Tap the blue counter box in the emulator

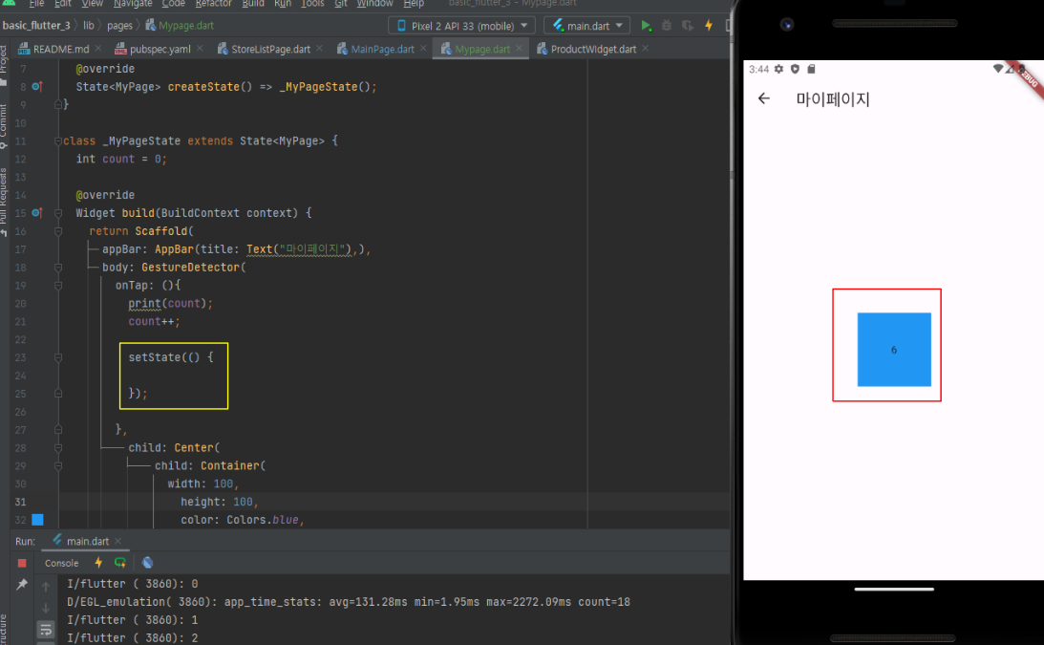pos(893,349)
